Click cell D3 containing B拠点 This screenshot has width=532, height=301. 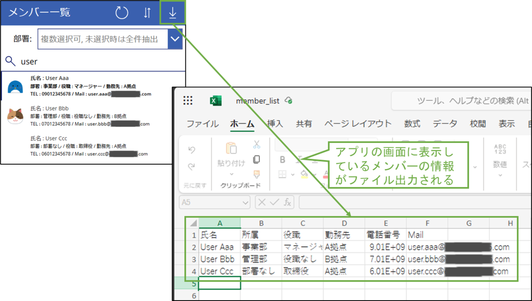344,259
